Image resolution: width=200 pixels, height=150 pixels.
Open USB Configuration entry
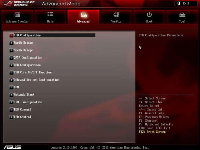pos(27,65)
